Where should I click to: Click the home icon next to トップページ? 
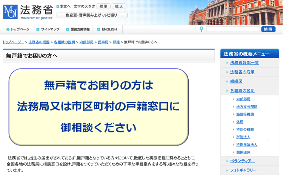click(x=8, y=29)
